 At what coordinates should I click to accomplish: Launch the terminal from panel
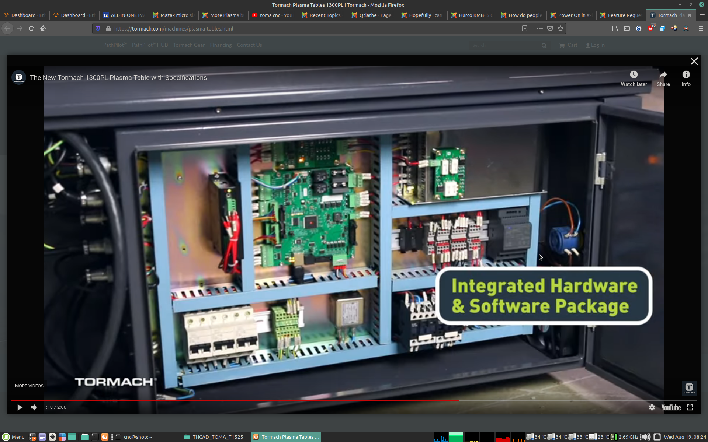pyautogui.click(x=94, y=437)
